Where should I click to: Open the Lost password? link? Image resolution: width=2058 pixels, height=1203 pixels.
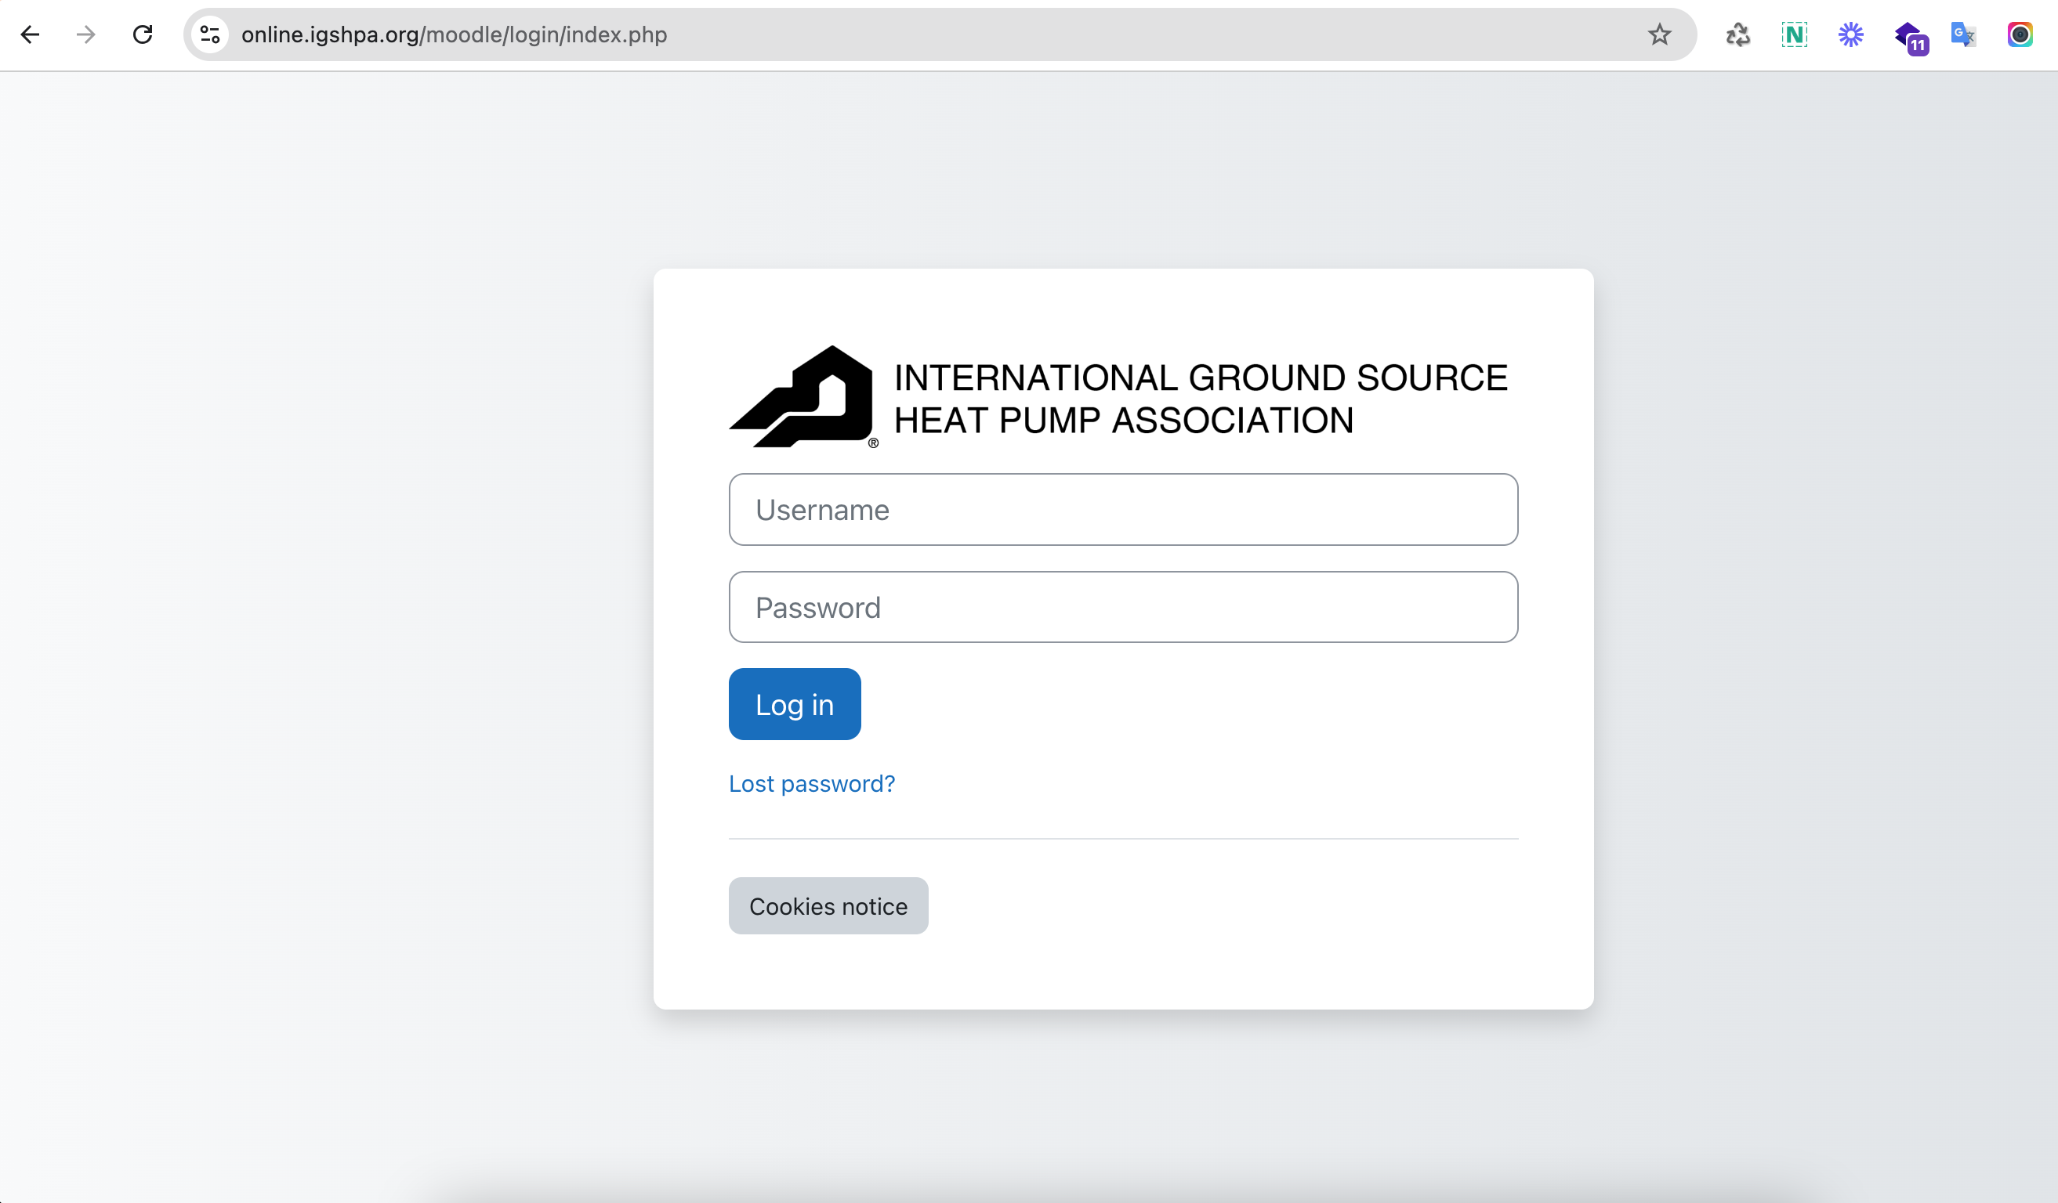point(812,783)
